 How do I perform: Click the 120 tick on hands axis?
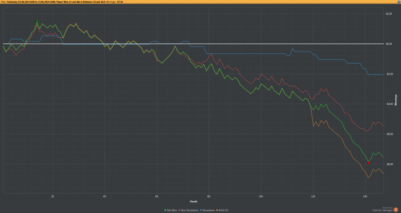[313, 196]
